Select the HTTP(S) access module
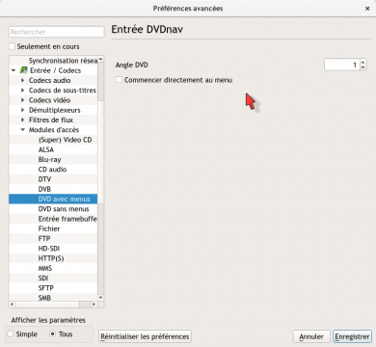The width and height of the screenshot is (376, 347). pos(53,258)
